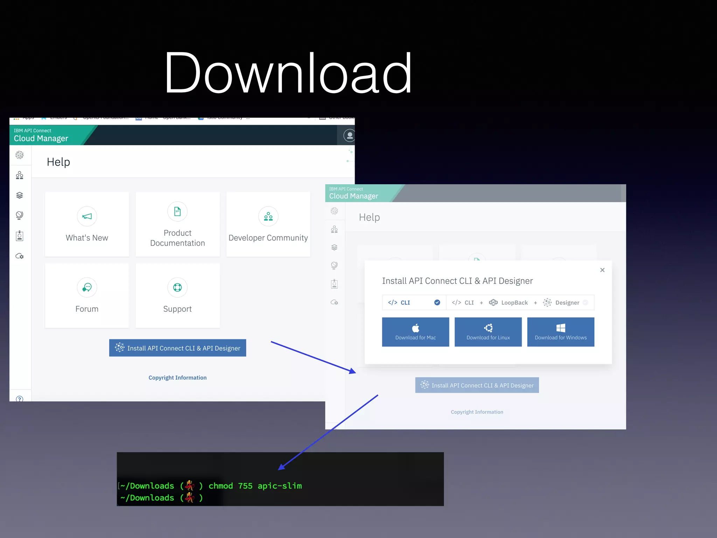717x538 pixels.
Task: Click Cloud Manager title in right window header
Action: pyautogui.click(x=354, y=196)
